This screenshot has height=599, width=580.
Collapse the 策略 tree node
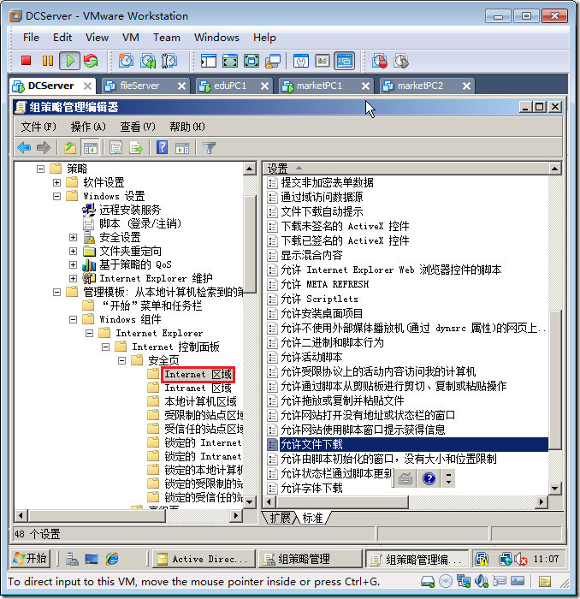40,169
